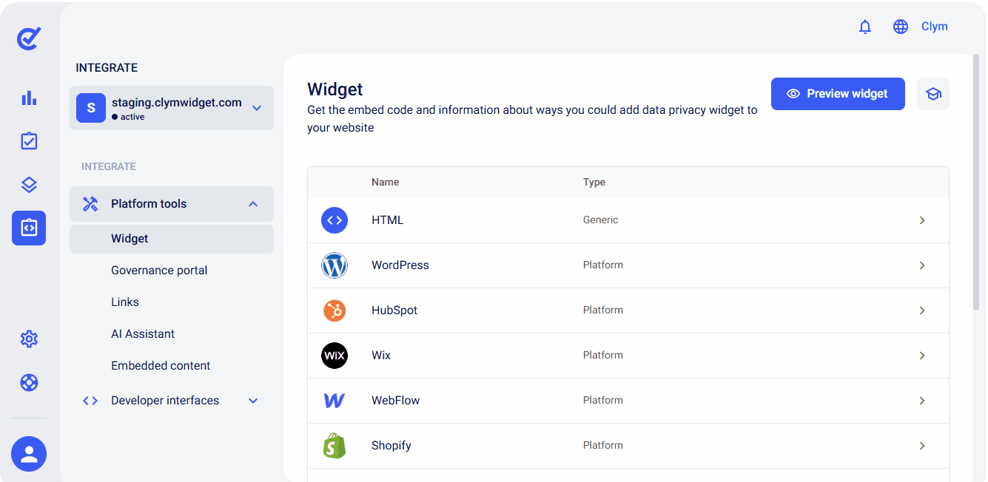Open HTML row arrow chevron
Screen dimensions: 988x482
coord(922,220)
